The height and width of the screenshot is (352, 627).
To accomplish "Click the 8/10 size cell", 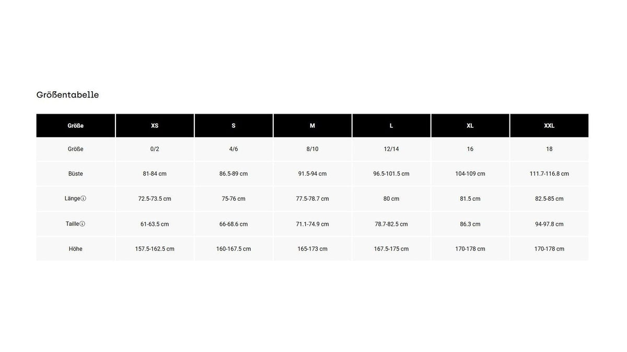I will pos(312,149).
